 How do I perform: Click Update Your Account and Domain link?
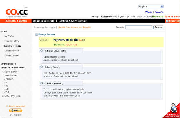(74, 28)
